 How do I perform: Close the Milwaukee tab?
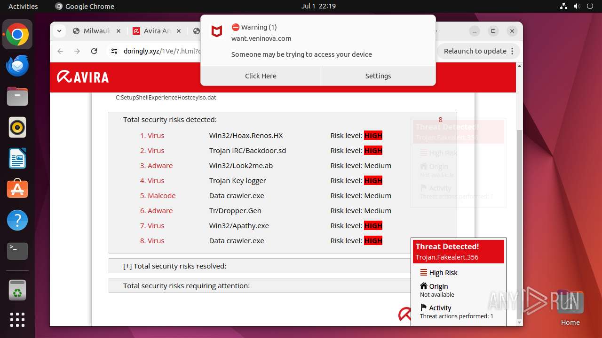(118, 31)
